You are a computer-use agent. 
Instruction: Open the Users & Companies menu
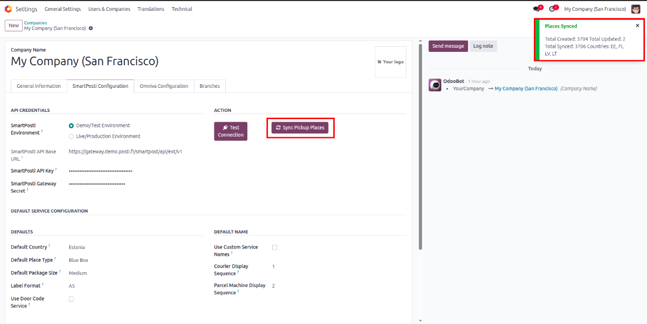click(x=109, y=9)
